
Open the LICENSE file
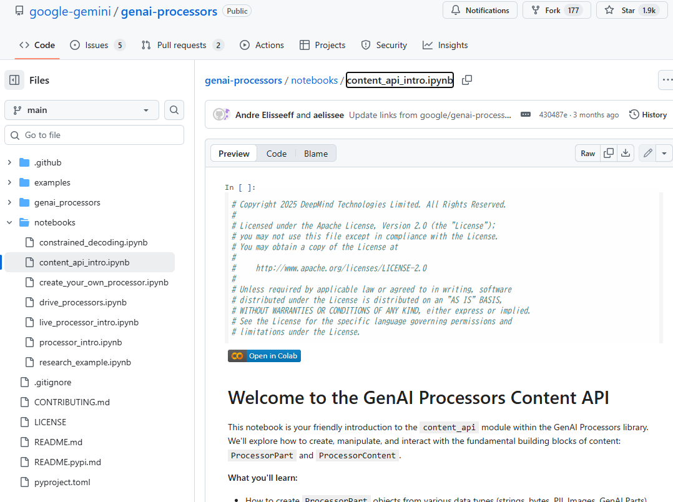pyautogui.click(x=50, y=422)
